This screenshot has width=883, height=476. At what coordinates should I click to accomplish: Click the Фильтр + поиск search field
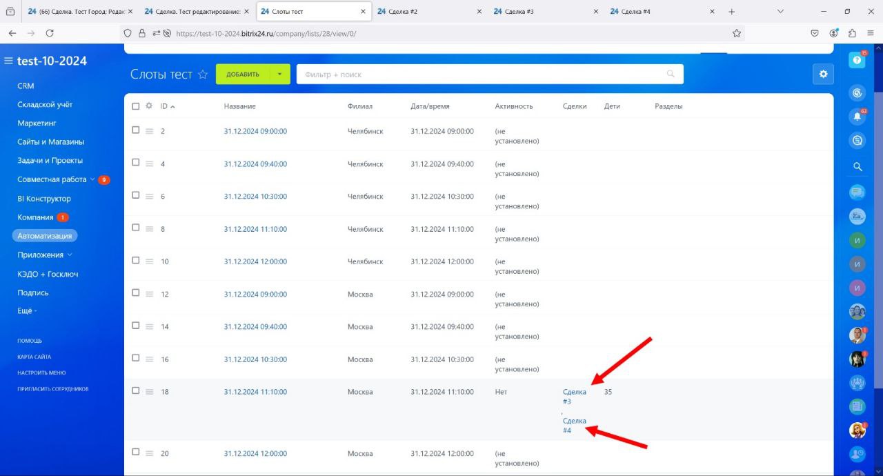(483, 75)
